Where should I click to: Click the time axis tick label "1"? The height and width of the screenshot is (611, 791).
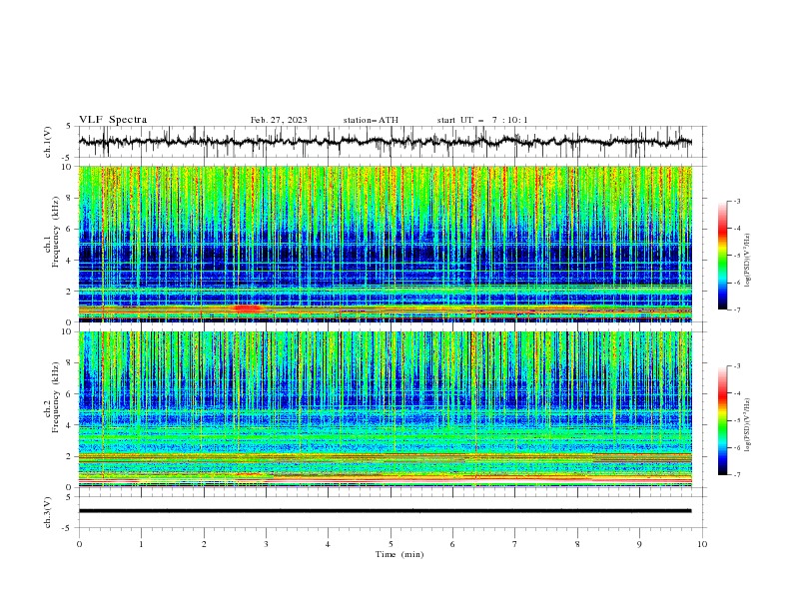141,544
